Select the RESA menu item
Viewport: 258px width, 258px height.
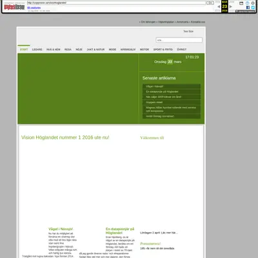point(68,50)
